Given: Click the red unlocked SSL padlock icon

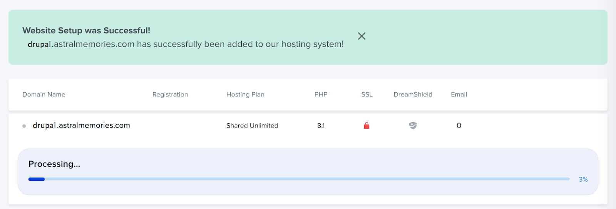Looking at the screenshot, I should coord(367,126).
